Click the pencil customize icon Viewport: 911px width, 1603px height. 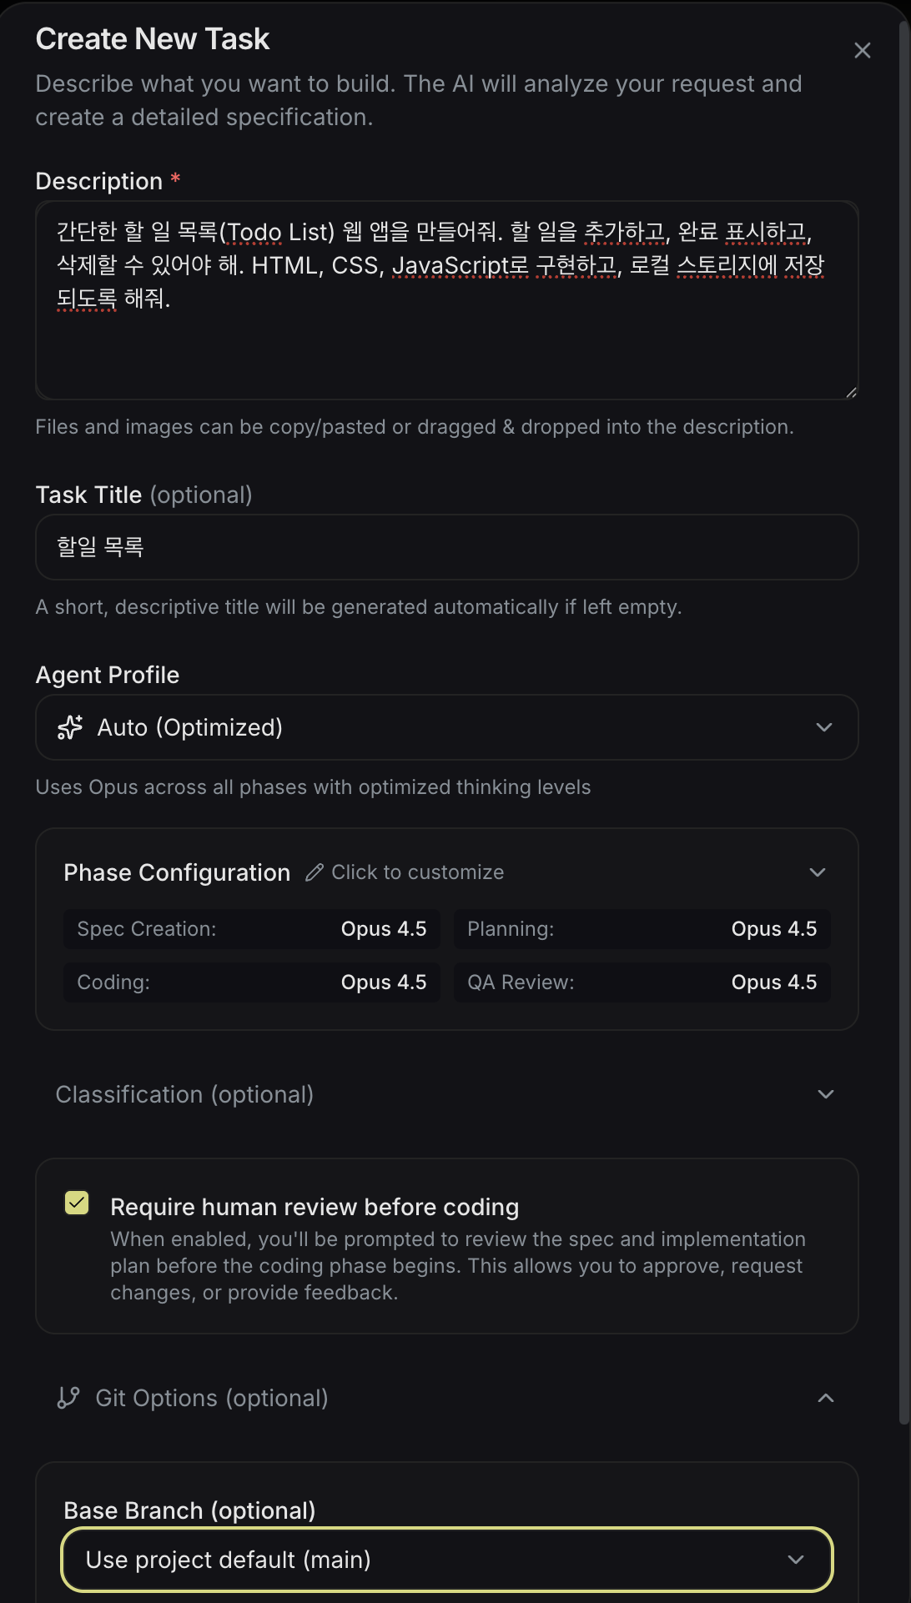coord(315,872)
